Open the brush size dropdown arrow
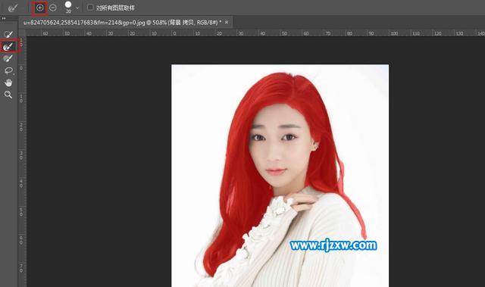485x287 pixels. pos(77,8)
